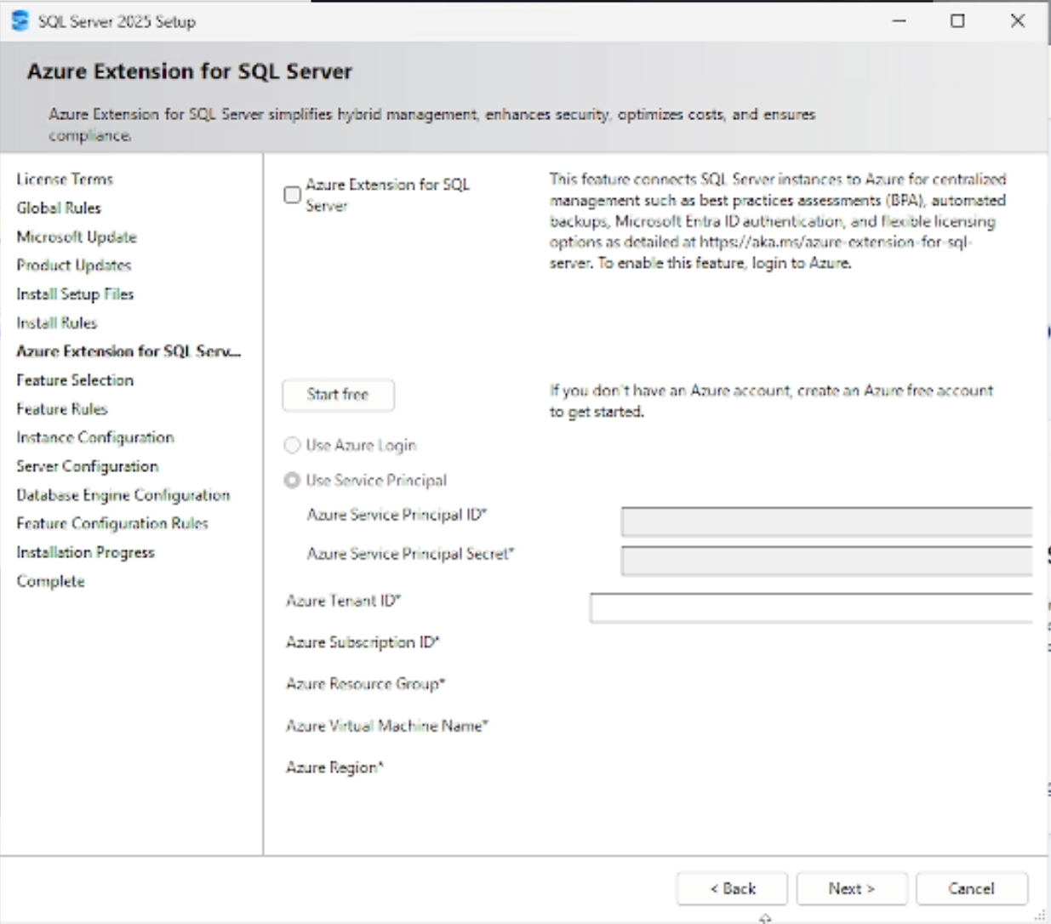
Task: Select Database Engine Configuration step
Action: point(123,494)
